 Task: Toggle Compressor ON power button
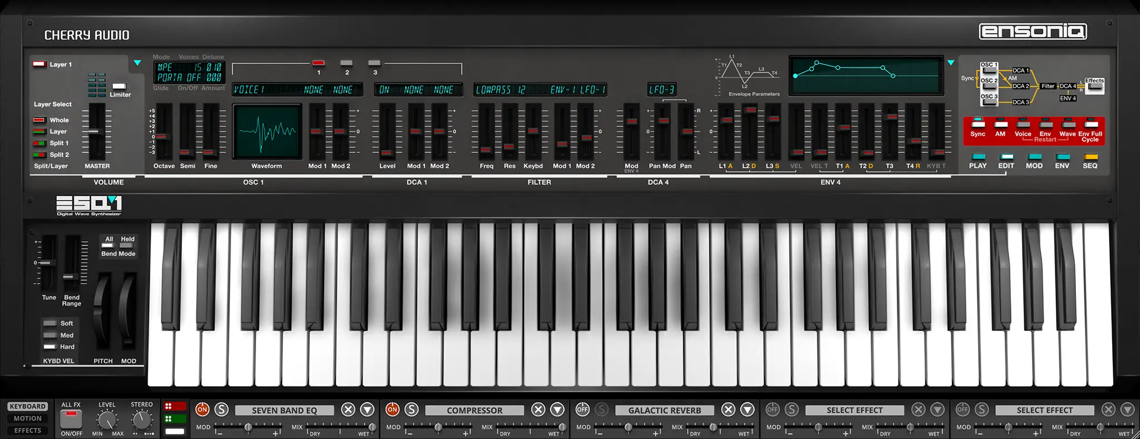pos(392,410)
